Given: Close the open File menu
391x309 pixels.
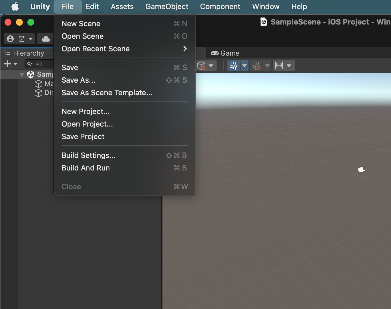Looking at the screenshot, I should (x=68, y=6).
